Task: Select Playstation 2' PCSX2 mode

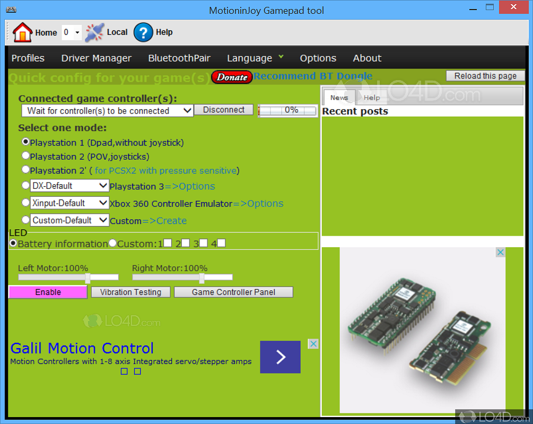Action: (x=25, y=169)
